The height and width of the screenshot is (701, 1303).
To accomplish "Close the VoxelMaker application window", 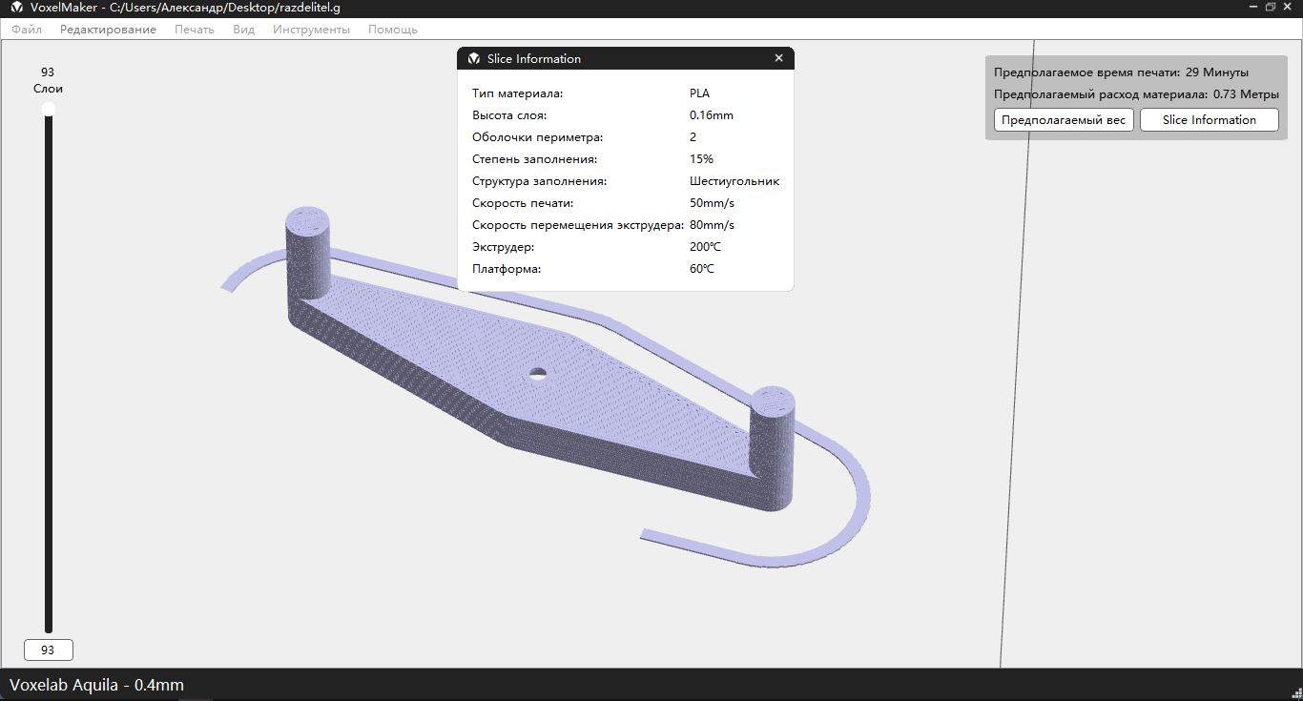I will pos(1290,7).
